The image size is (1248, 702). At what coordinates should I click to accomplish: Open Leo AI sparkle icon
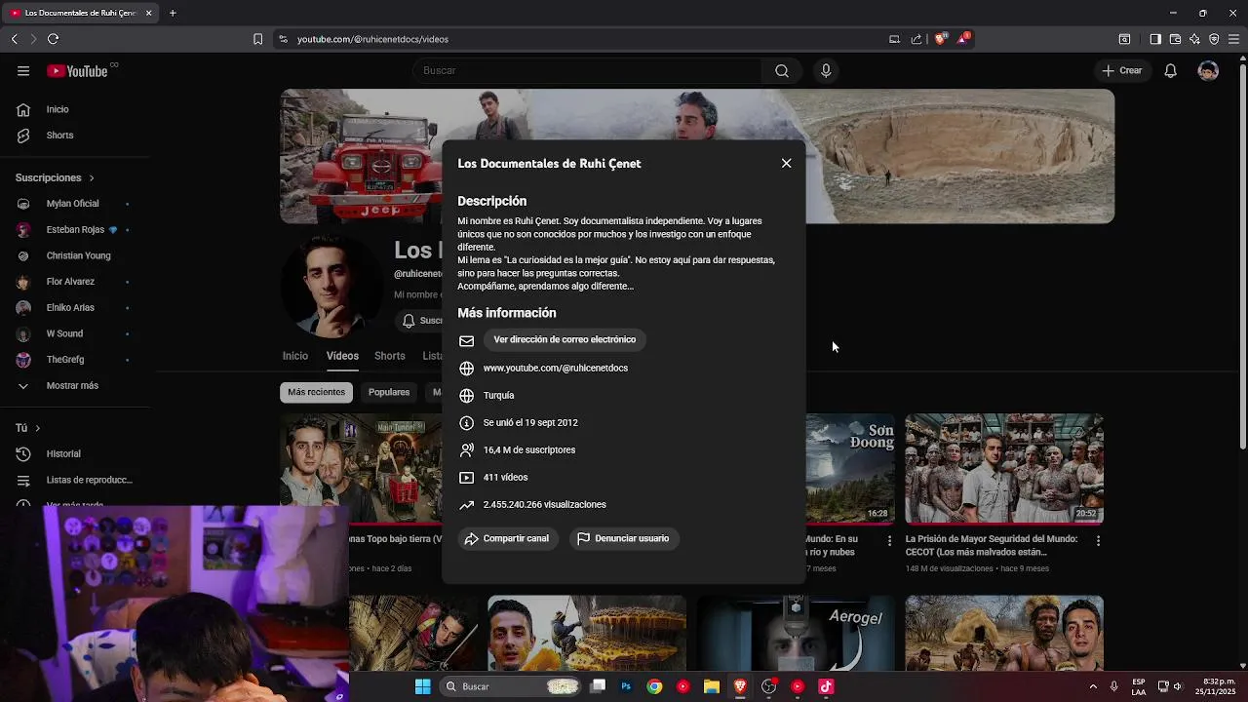tap(1194, 39)
